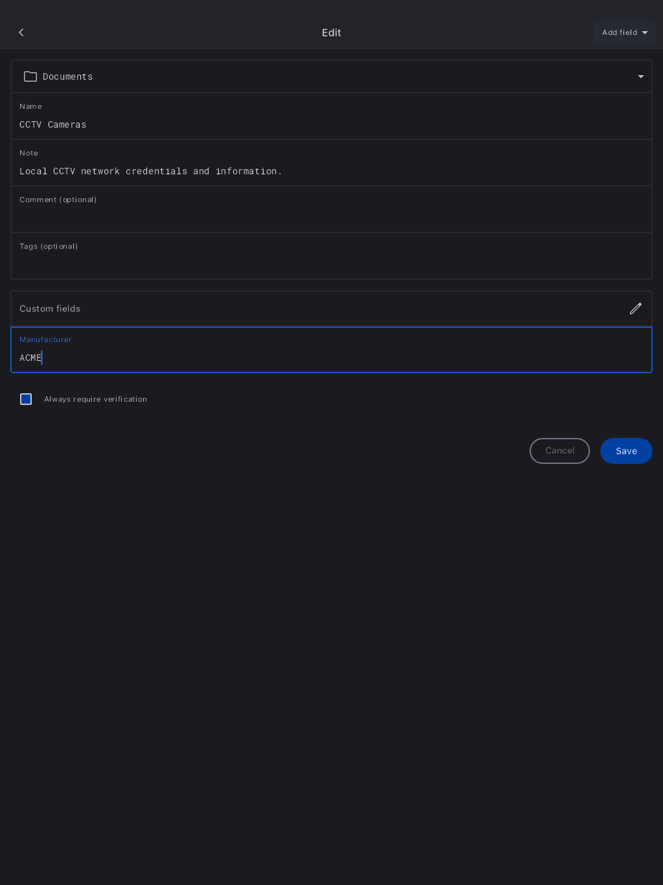This screenshot has width=663, height=885.
Task: Click the folder icon next to Documents
Action: [30, 76]
